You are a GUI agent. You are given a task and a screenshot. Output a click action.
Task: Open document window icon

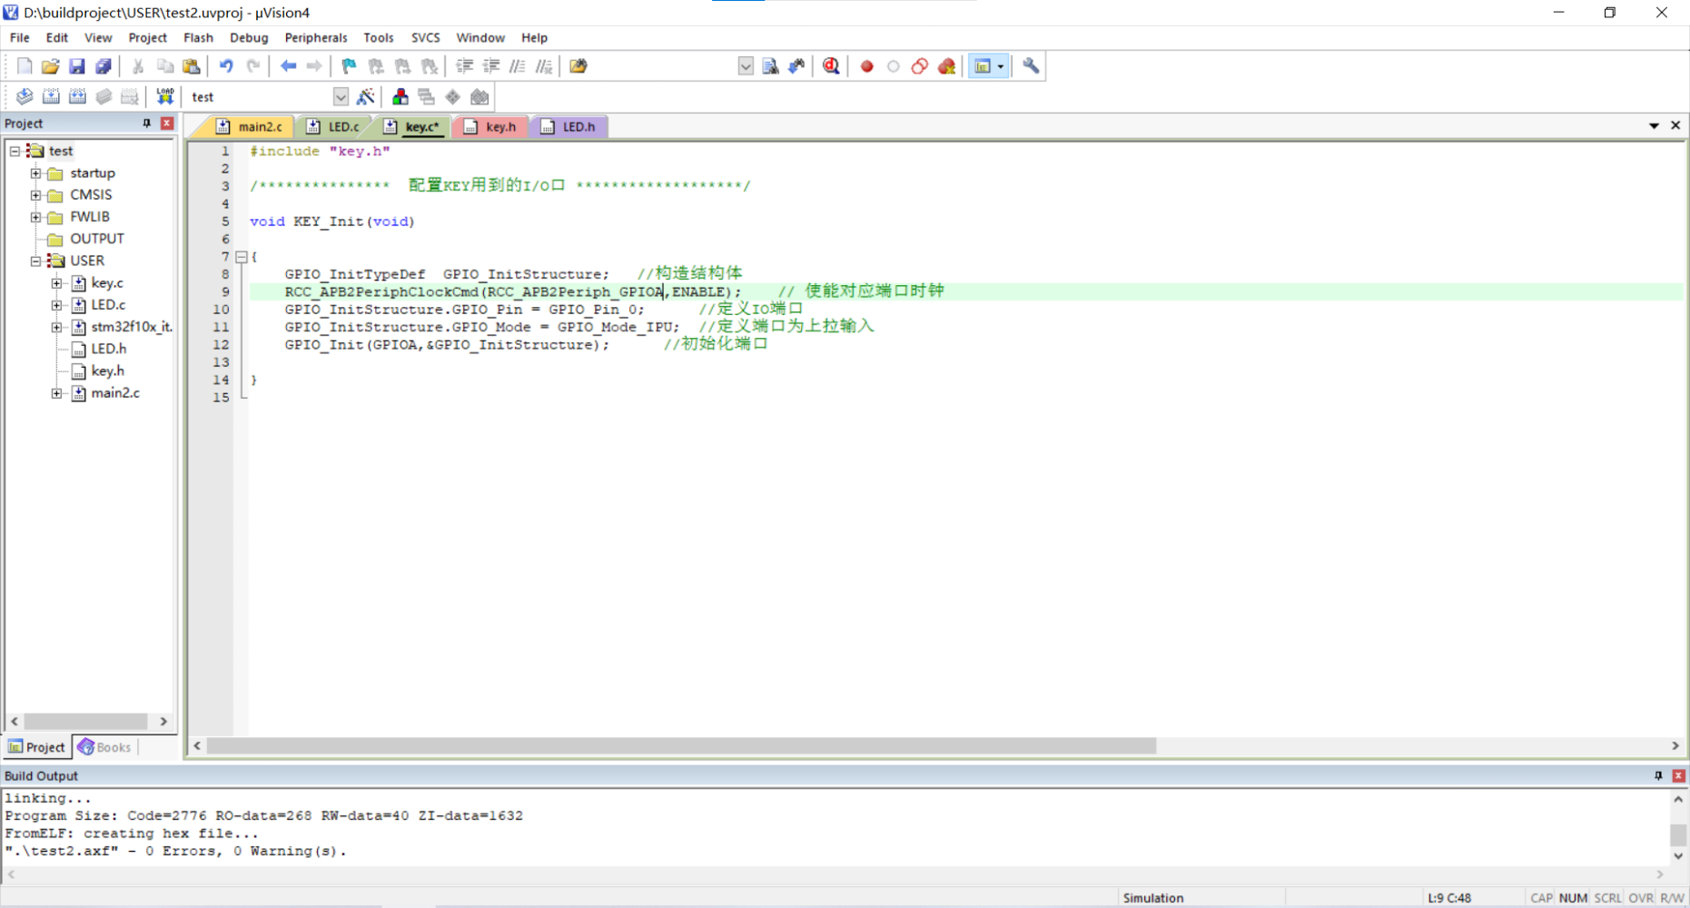(578, 66)
